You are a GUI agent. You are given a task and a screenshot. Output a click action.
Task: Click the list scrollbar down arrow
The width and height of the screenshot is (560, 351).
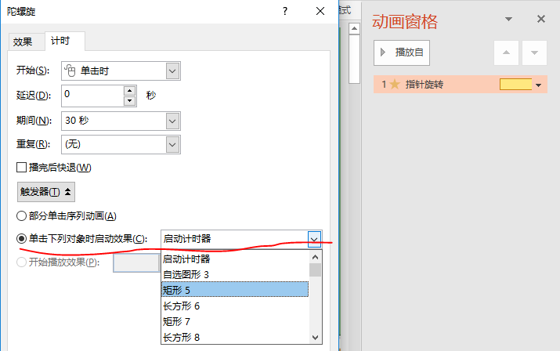(x=315, y=338)
